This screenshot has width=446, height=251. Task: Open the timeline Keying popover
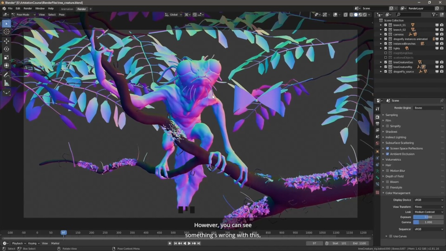pos(33,243)
